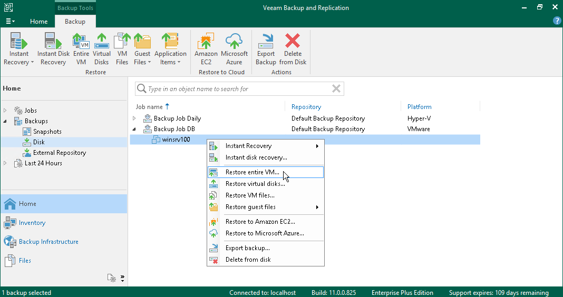
Task: Expand the Jobs tree node
Action: click(6, 111)
